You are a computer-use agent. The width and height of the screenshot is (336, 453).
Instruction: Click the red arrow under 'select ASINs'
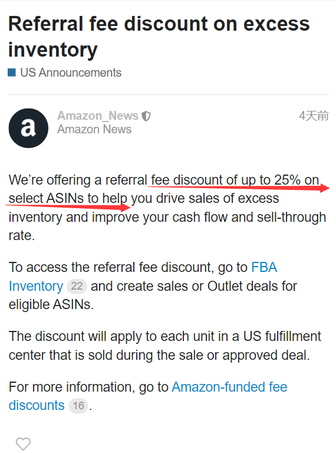(x=68, y=207)
